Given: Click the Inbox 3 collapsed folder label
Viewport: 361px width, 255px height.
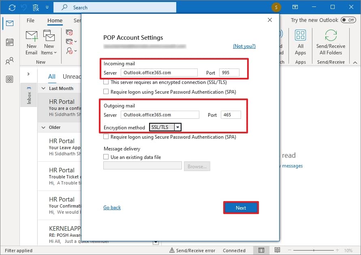Looking at the screenshot, I should (29, 95).
